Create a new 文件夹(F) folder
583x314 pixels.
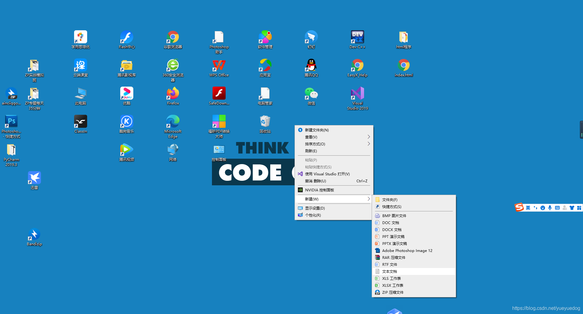414,200
